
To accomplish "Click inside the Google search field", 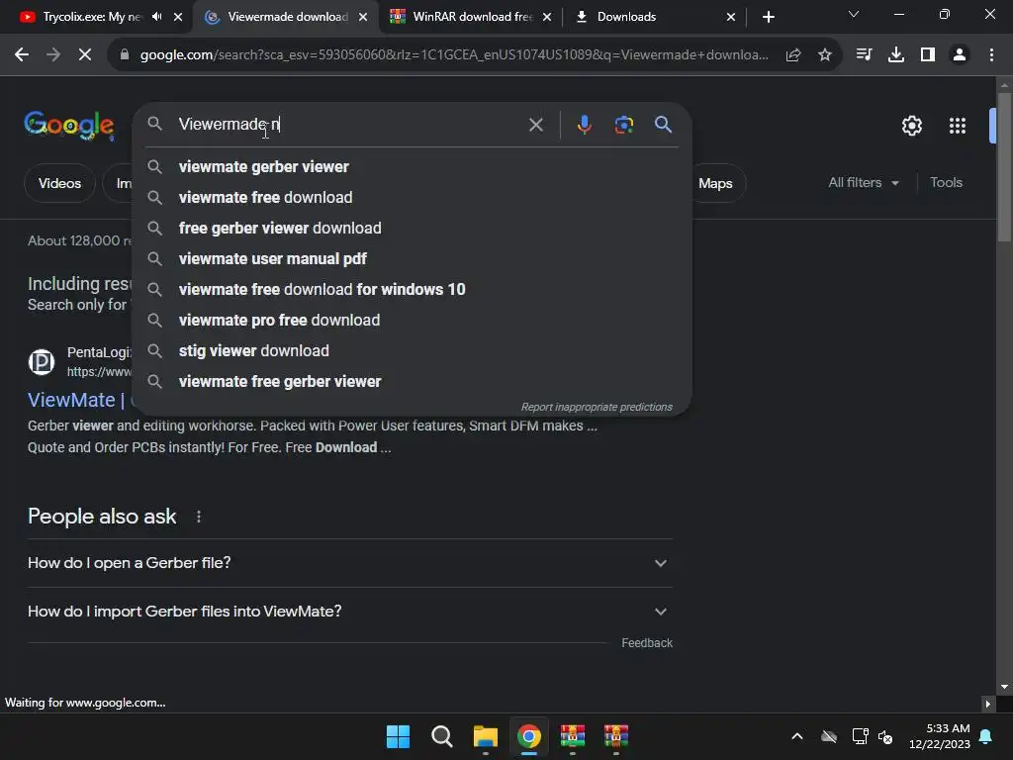I will coord(349,124).
